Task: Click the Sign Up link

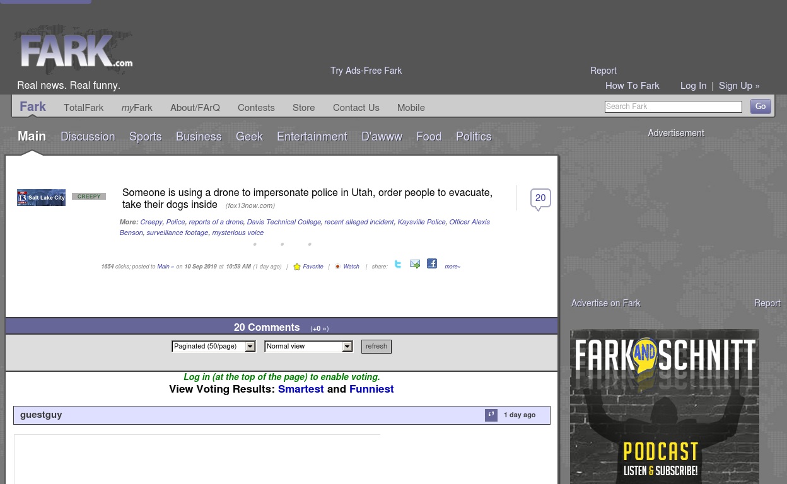Action: coord(739,86)
